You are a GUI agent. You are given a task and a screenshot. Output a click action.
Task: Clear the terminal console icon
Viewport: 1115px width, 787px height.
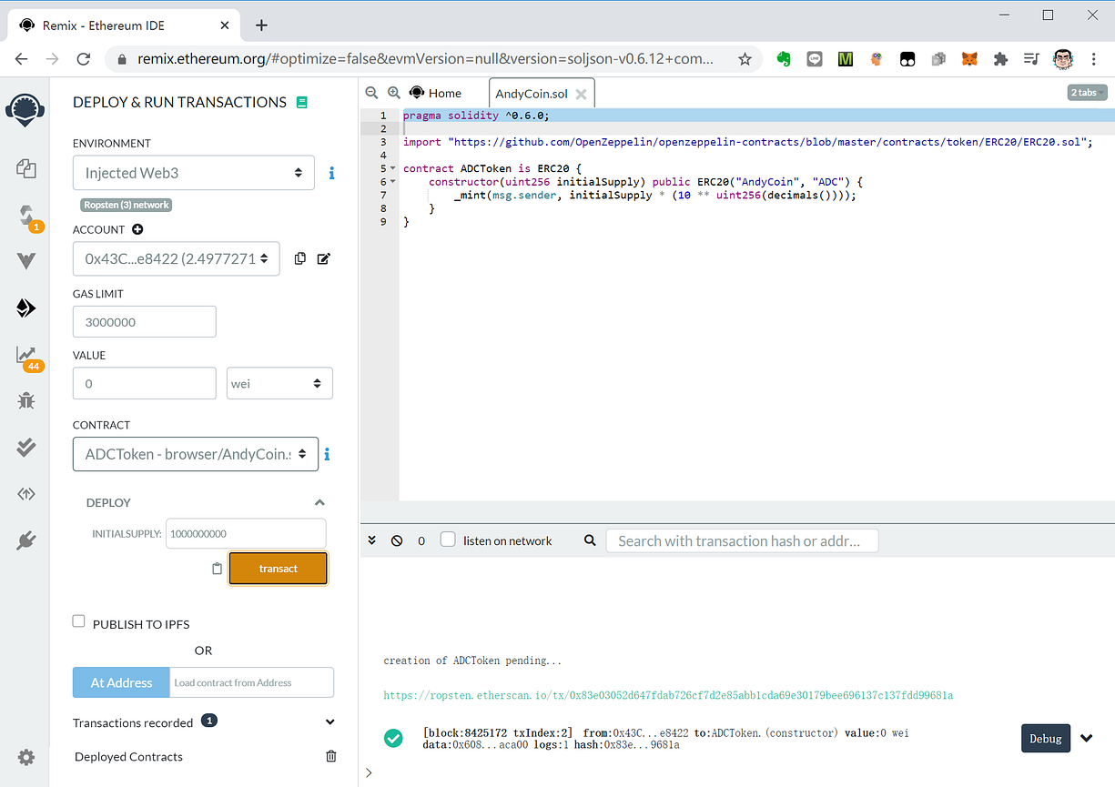(397, 540)
